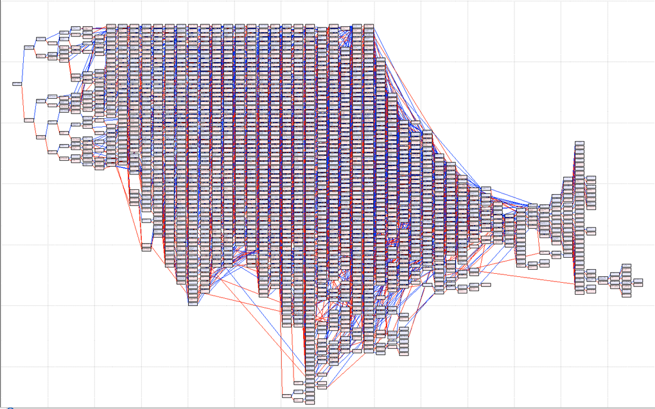
Task: Click the node linking the tall column to the far-right cluster
Action: pos(603,278)
